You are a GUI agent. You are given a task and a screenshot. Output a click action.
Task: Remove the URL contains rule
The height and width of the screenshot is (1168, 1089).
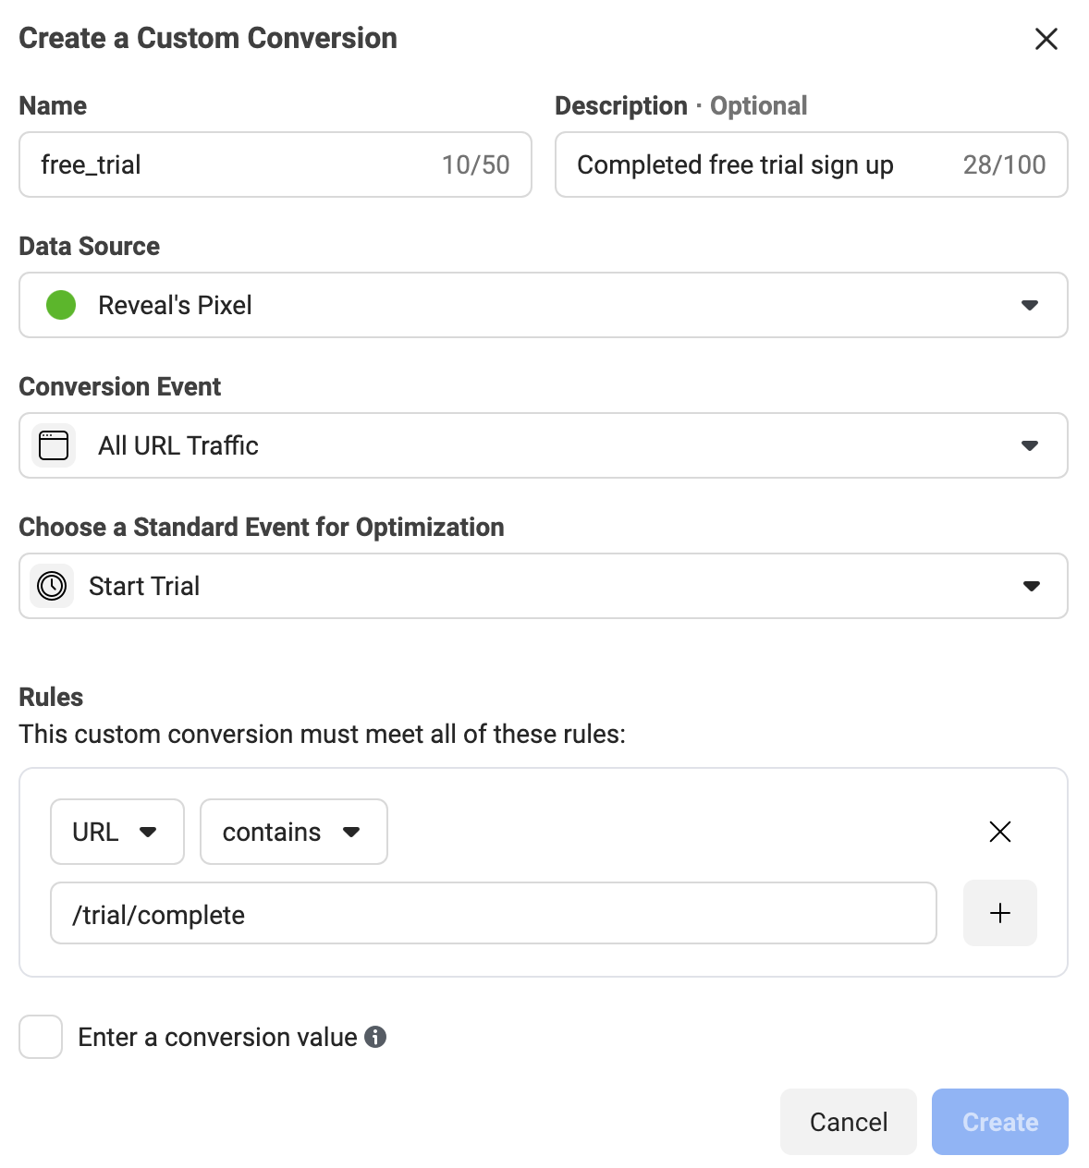(x=999, y=832)
